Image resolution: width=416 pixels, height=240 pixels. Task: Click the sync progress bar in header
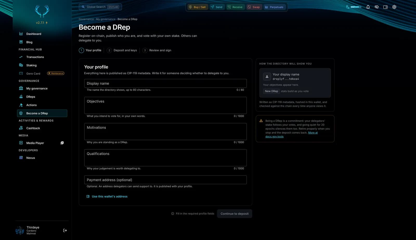click(x=356, y=7)
